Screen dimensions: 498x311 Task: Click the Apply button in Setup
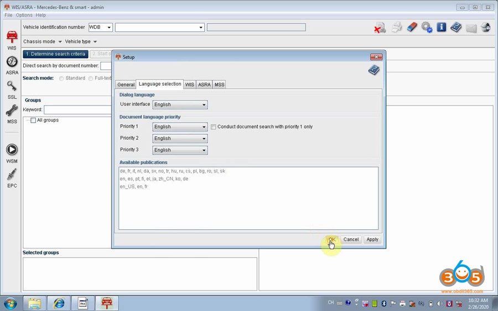(372, 240)
